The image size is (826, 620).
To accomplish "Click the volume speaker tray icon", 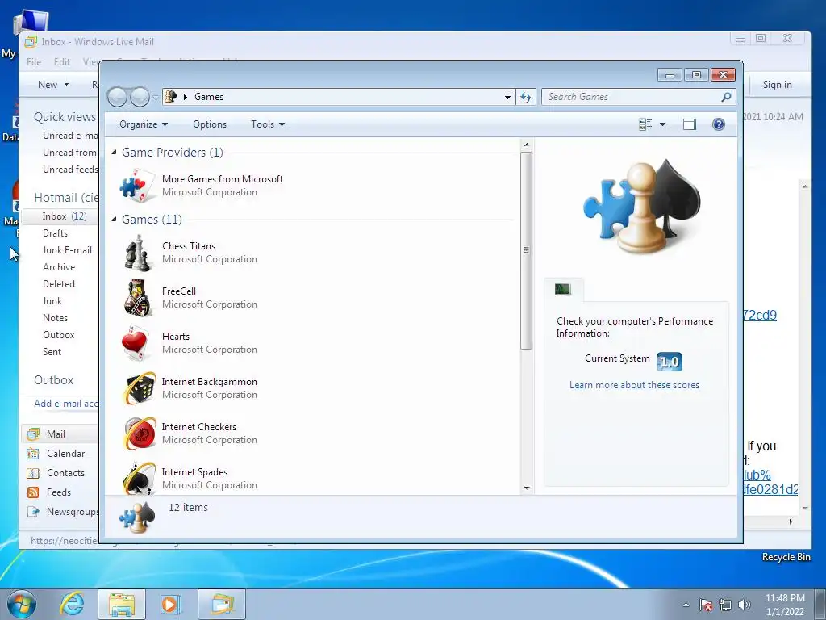I will click(x=745, y=605).
